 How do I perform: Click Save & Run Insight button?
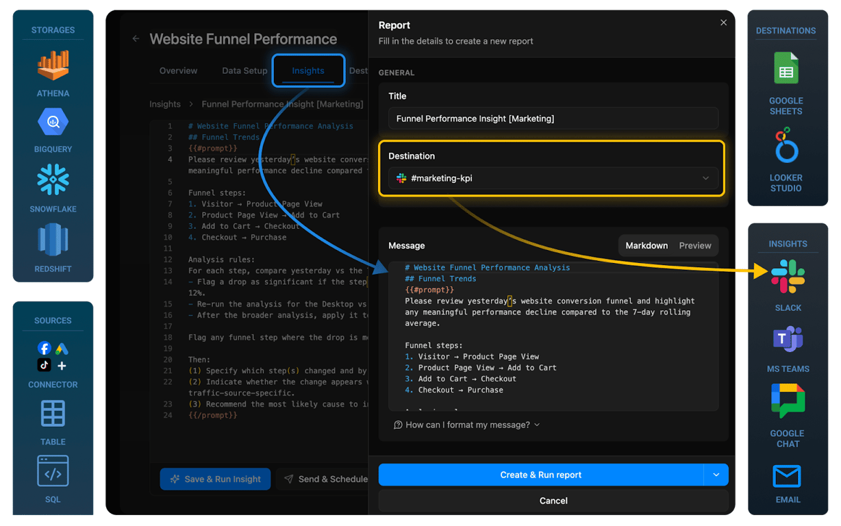coord(215,479)
